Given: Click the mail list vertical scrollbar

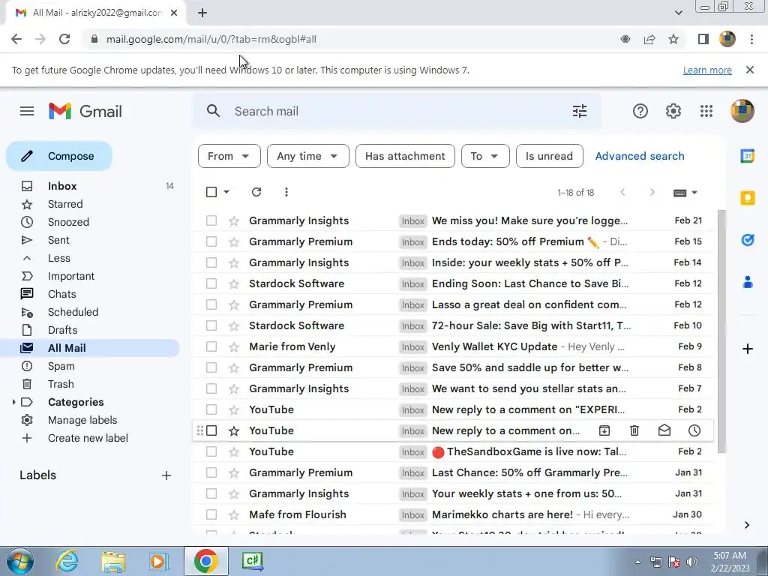Looking at the screenshot, I should click(721, 331).
